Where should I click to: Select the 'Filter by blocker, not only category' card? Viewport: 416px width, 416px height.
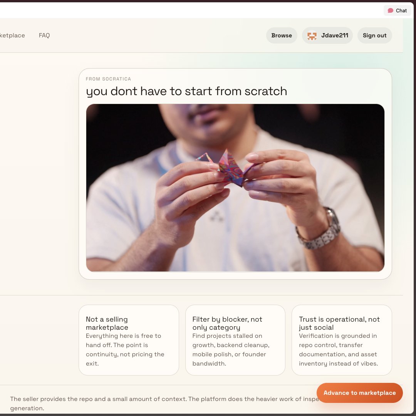pos(235,340)
